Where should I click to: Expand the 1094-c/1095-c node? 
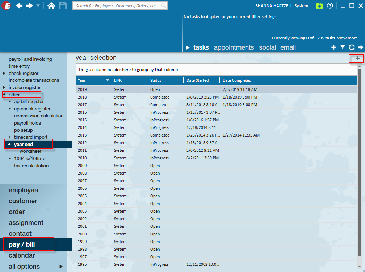[9, 158]
